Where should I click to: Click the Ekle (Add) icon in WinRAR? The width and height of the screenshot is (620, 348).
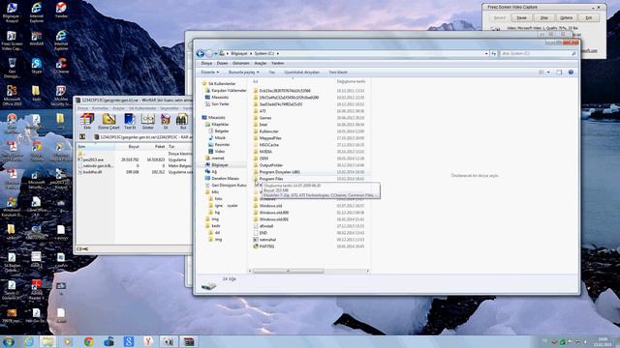[87, 121]
